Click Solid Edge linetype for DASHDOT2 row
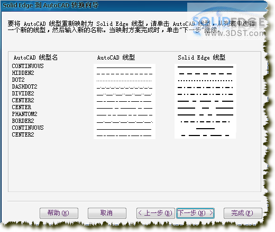 point(205,88)
